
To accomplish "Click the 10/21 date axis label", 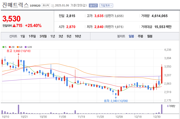I will (x=24, y=117).
